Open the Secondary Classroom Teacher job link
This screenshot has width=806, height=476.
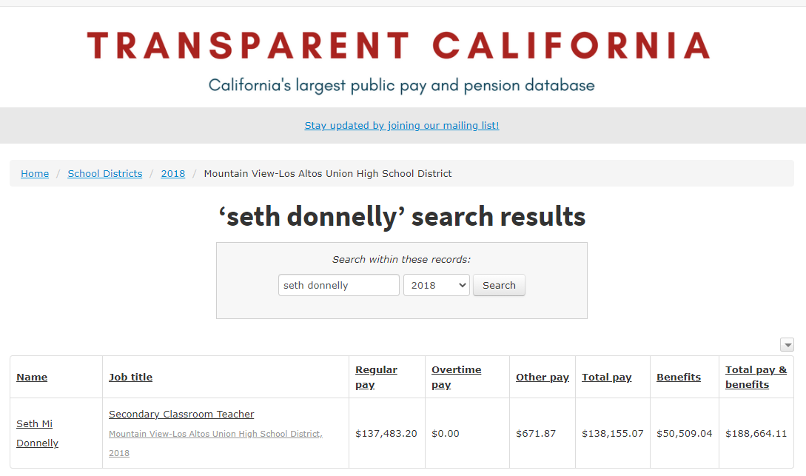pyautogui.click(x=181, y=415)
